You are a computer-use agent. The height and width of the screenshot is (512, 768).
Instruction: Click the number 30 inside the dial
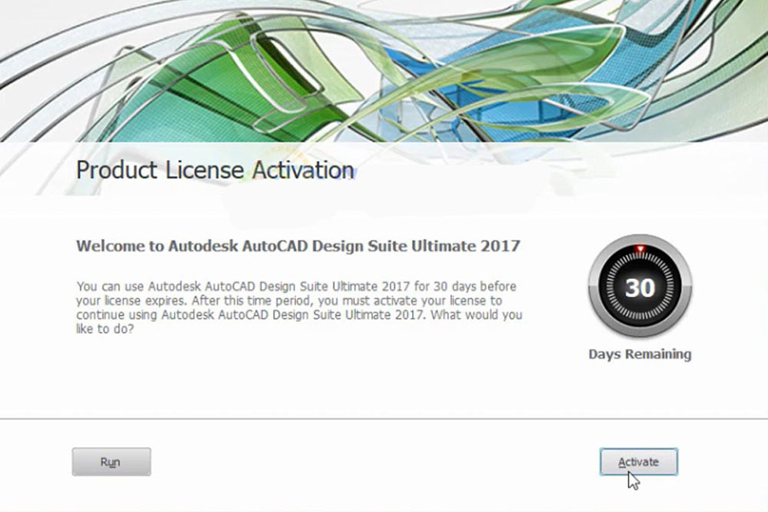640,288
